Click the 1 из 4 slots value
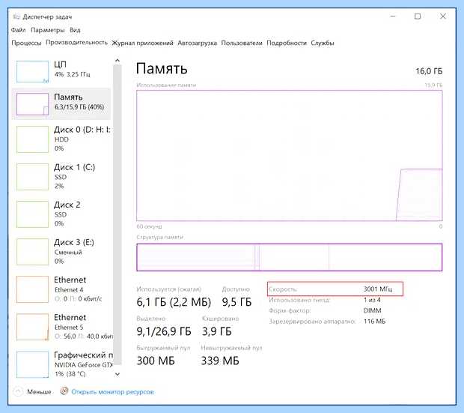The width and height of the screenshot is (464, 413). pyautogui.click(x=372, y=300)
